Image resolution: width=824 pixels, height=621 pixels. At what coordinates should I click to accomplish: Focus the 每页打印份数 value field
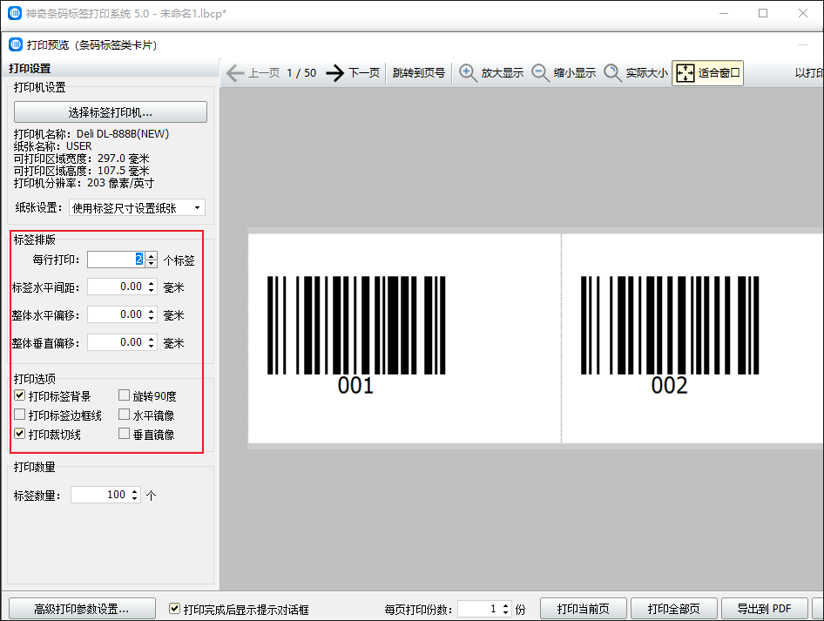click(479, 609)
